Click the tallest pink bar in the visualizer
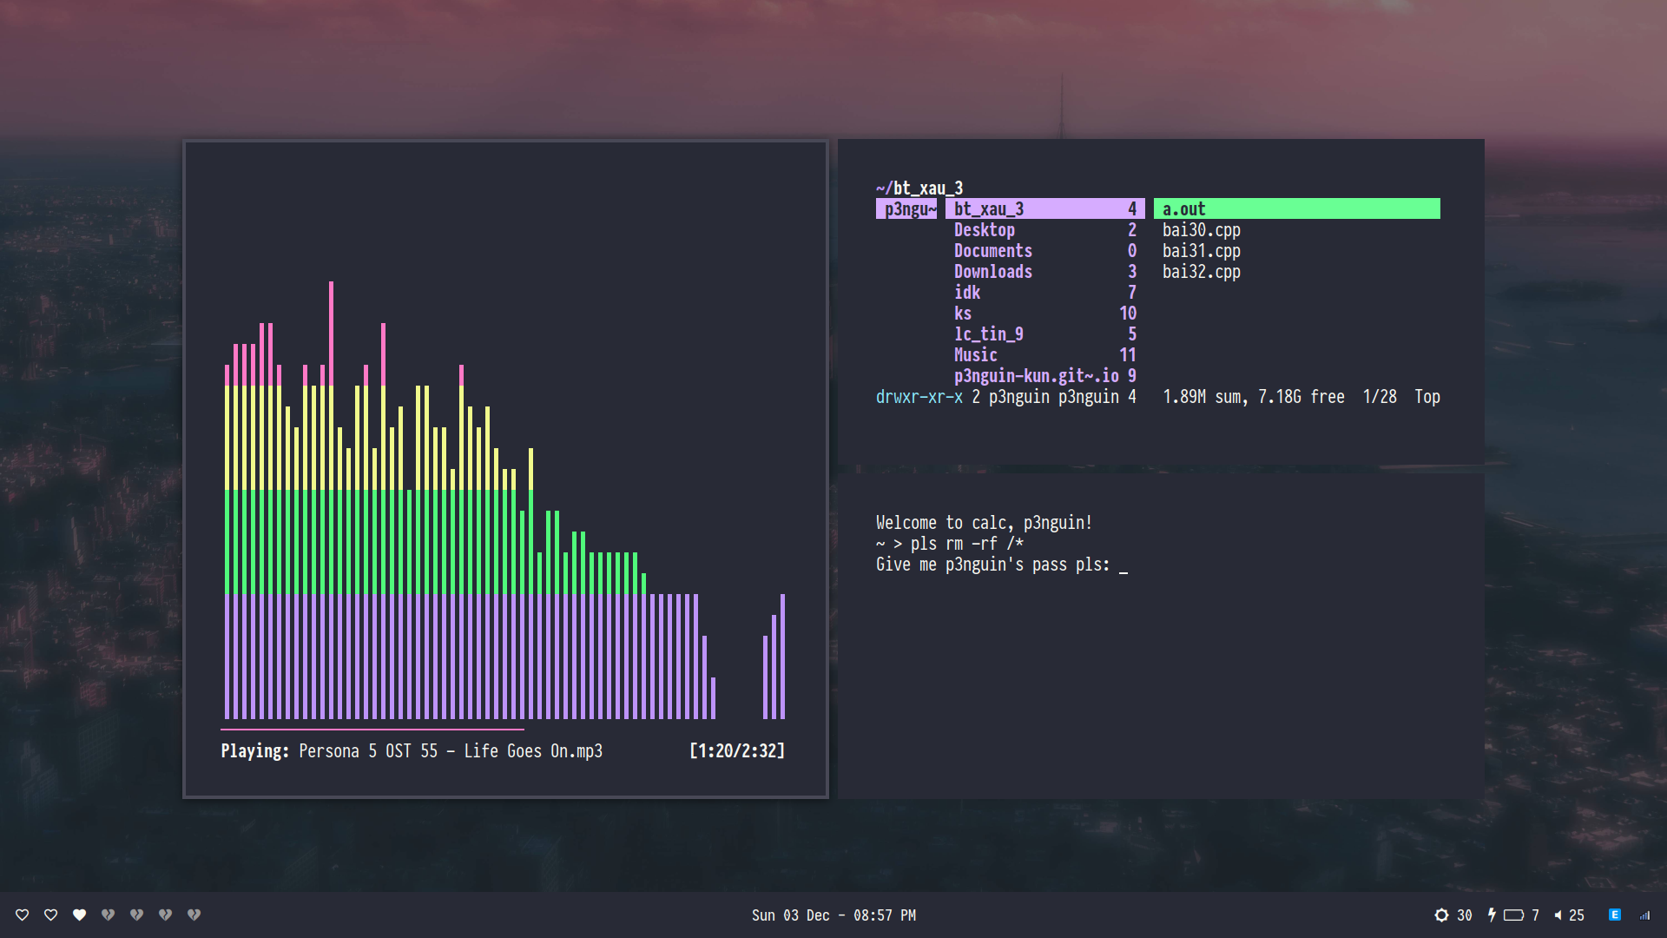 [331, 334]
